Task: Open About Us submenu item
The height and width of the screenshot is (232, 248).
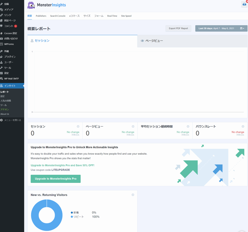Action: pos(5,114)
